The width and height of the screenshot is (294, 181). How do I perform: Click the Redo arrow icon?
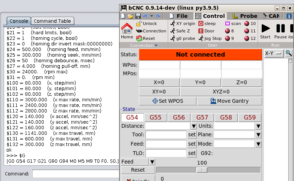(158, 16)
